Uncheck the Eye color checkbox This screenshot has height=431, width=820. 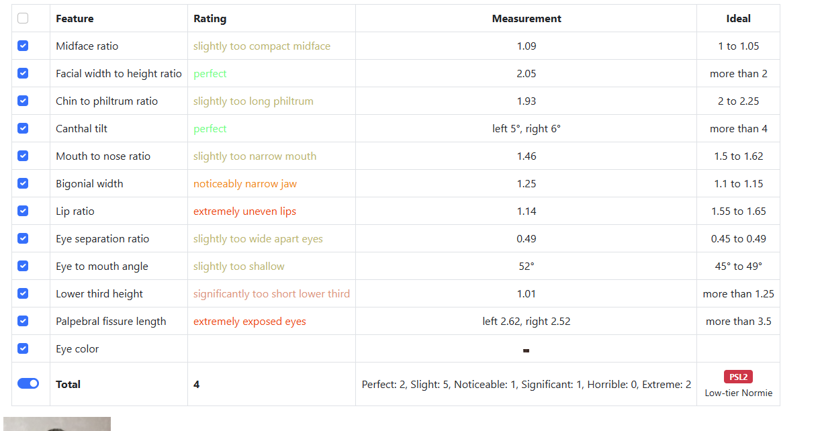point(23,348)
